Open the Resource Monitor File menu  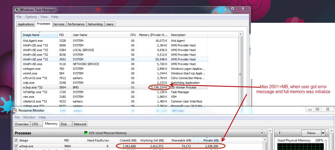tap(17, 117)
